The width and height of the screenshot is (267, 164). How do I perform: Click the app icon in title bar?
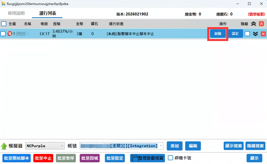point(3,4)
